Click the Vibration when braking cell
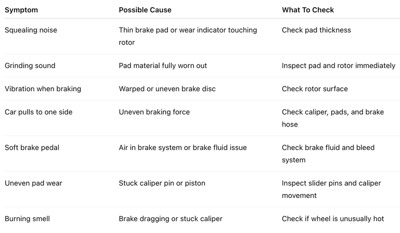Image resolution: width=400 pixels, height=233 pixels. [x=43, y=89]
